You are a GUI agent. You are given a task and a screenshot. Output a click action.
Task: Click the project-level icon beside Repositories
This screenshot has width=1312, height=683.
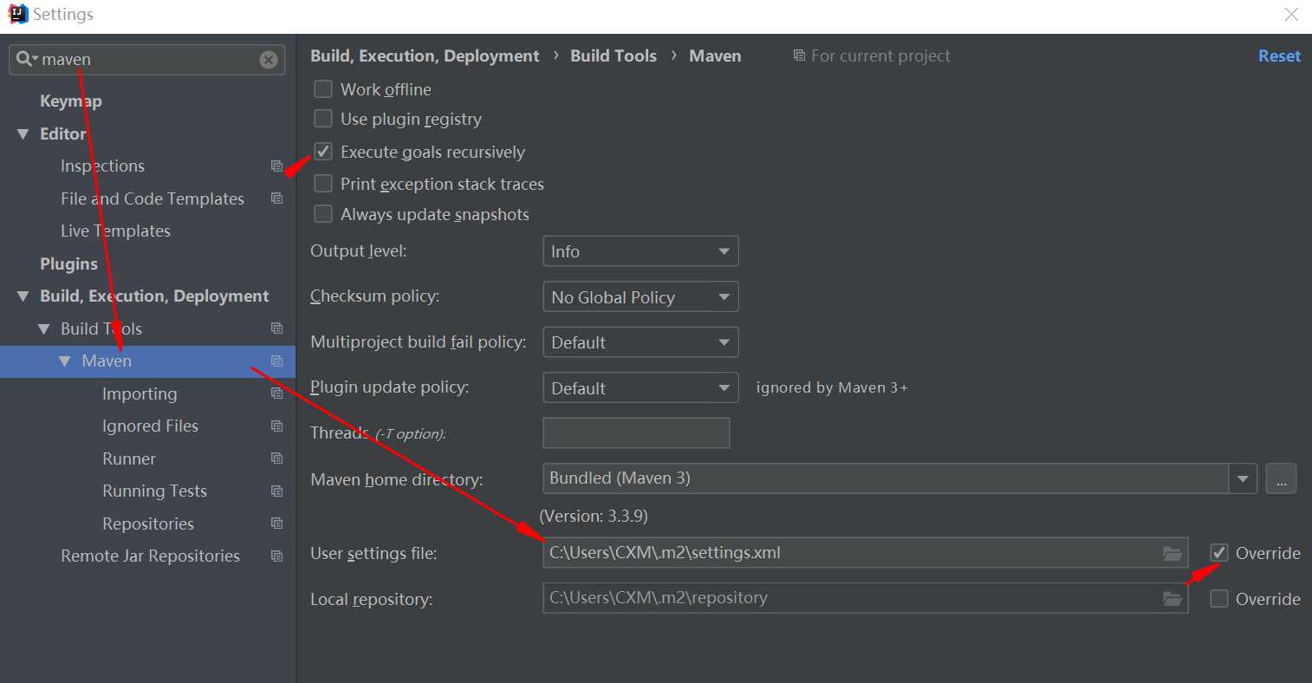pyautogui.click(x=277, y=524)
